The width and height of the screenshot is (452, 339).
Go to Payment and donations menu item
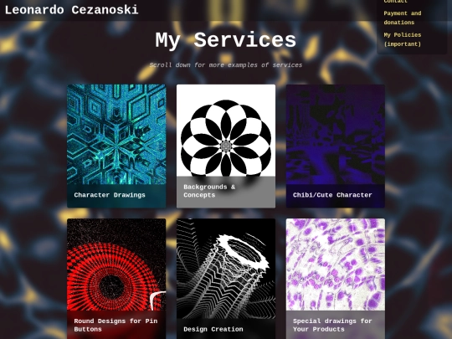click(x=402, y=18)
